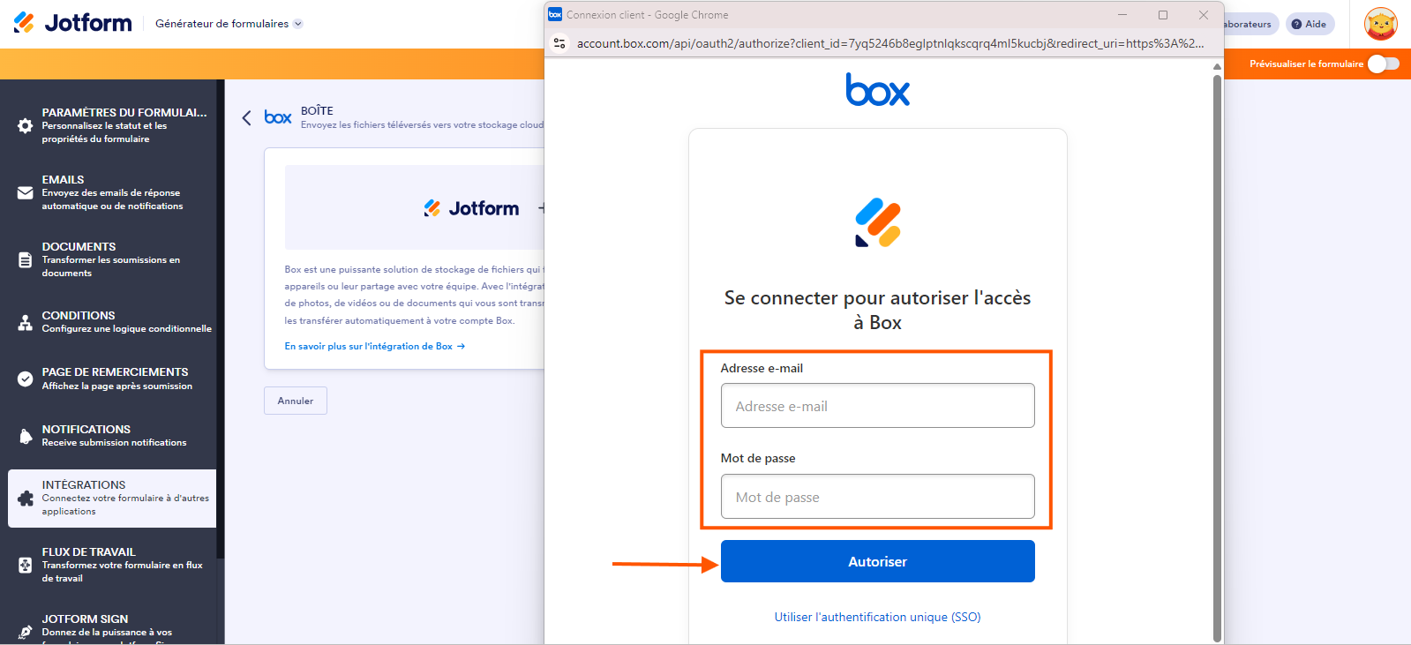
Task: Focus the Adresse e-mail input field
Action: point(878,406)
